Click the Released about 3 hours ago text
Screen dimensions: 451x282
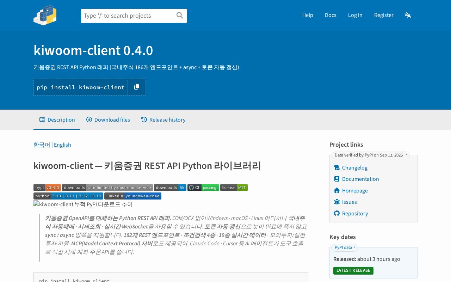pos(367,259)
